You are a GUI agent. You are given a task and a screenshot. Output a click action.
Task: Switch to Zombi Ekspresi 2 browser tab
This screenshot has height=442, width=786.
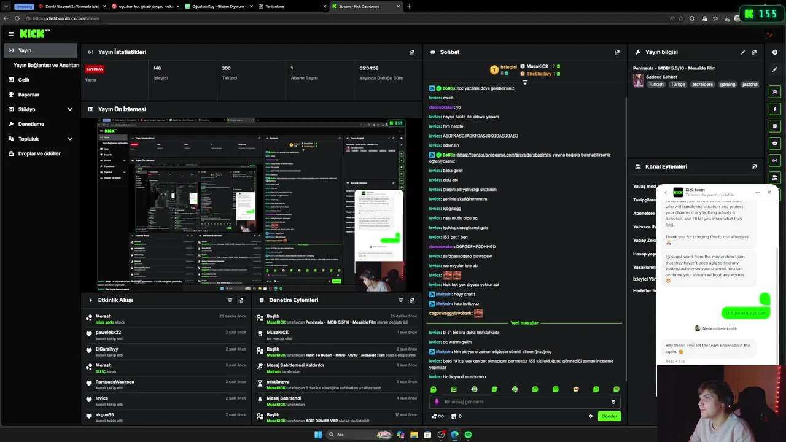(72, 6)
